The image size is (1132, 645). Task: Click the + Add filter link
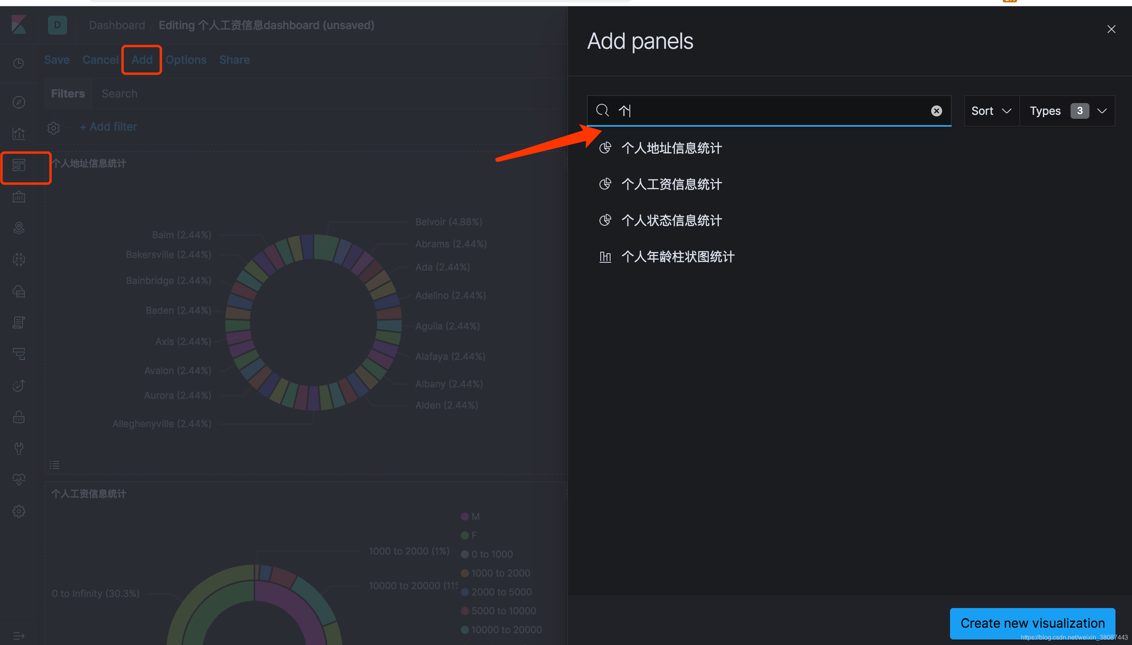109,127
